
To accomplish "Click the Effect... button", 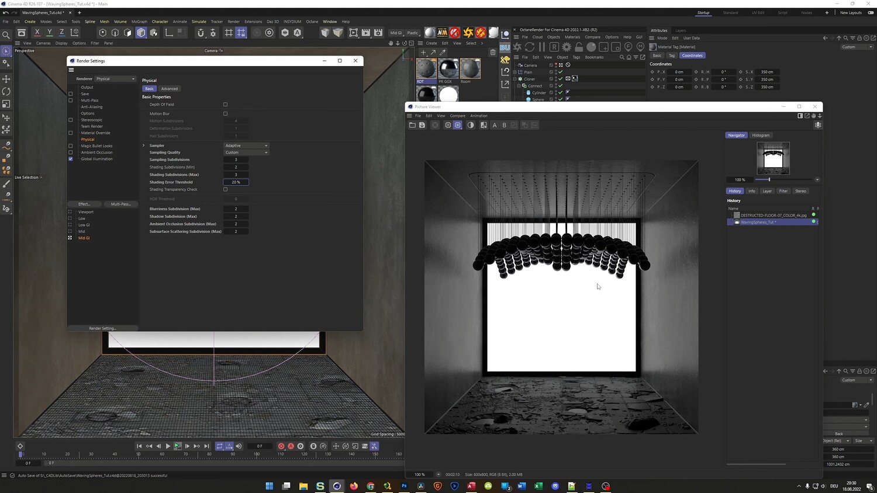I will pos(85,204).
